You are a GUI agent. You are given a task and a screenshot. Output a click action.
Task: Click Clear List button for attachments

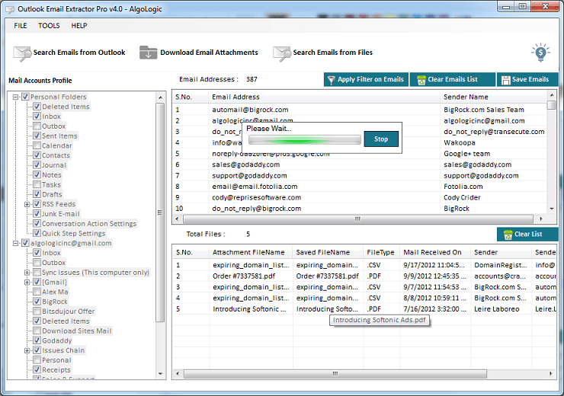[x=527, y=235]
